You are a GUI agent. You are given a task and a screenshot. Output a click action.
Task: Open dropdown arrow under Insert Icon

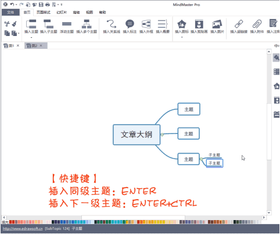[x=182, y=37]
